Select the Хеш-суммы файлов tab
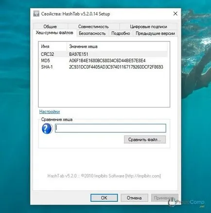The width and height of the screenshot is (211, 213). pos(54,33)
